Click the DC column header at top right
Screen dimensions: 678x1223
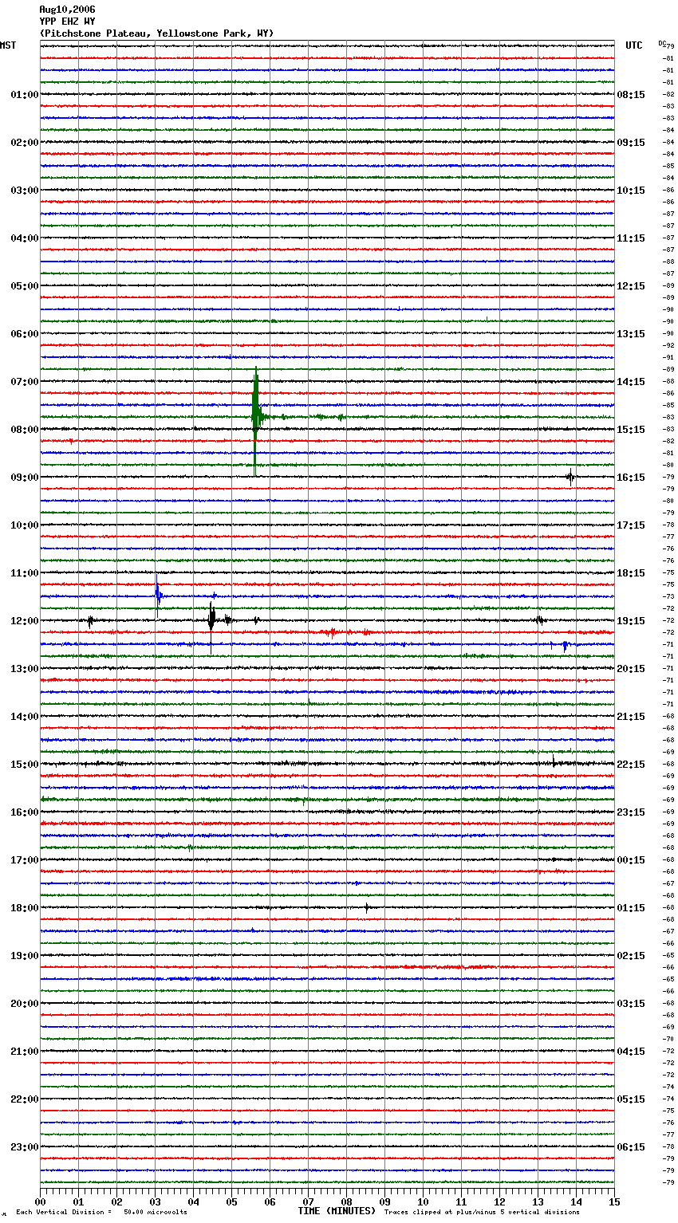[x=662, y=44]
